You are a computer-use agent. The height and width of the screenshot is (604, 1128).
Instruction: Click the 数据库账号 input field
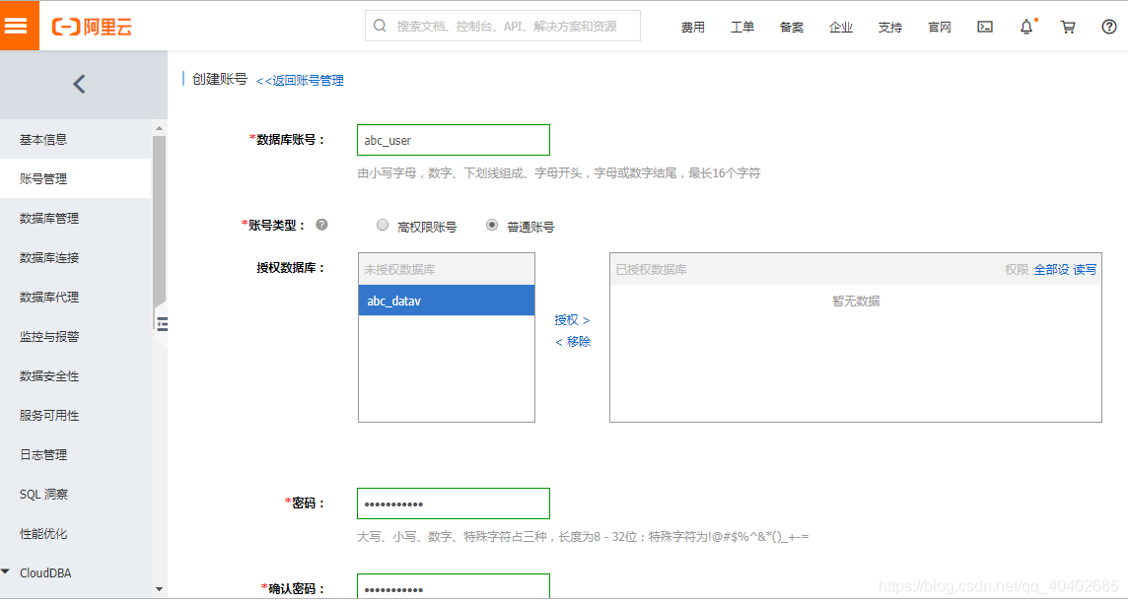click(454, 140)
